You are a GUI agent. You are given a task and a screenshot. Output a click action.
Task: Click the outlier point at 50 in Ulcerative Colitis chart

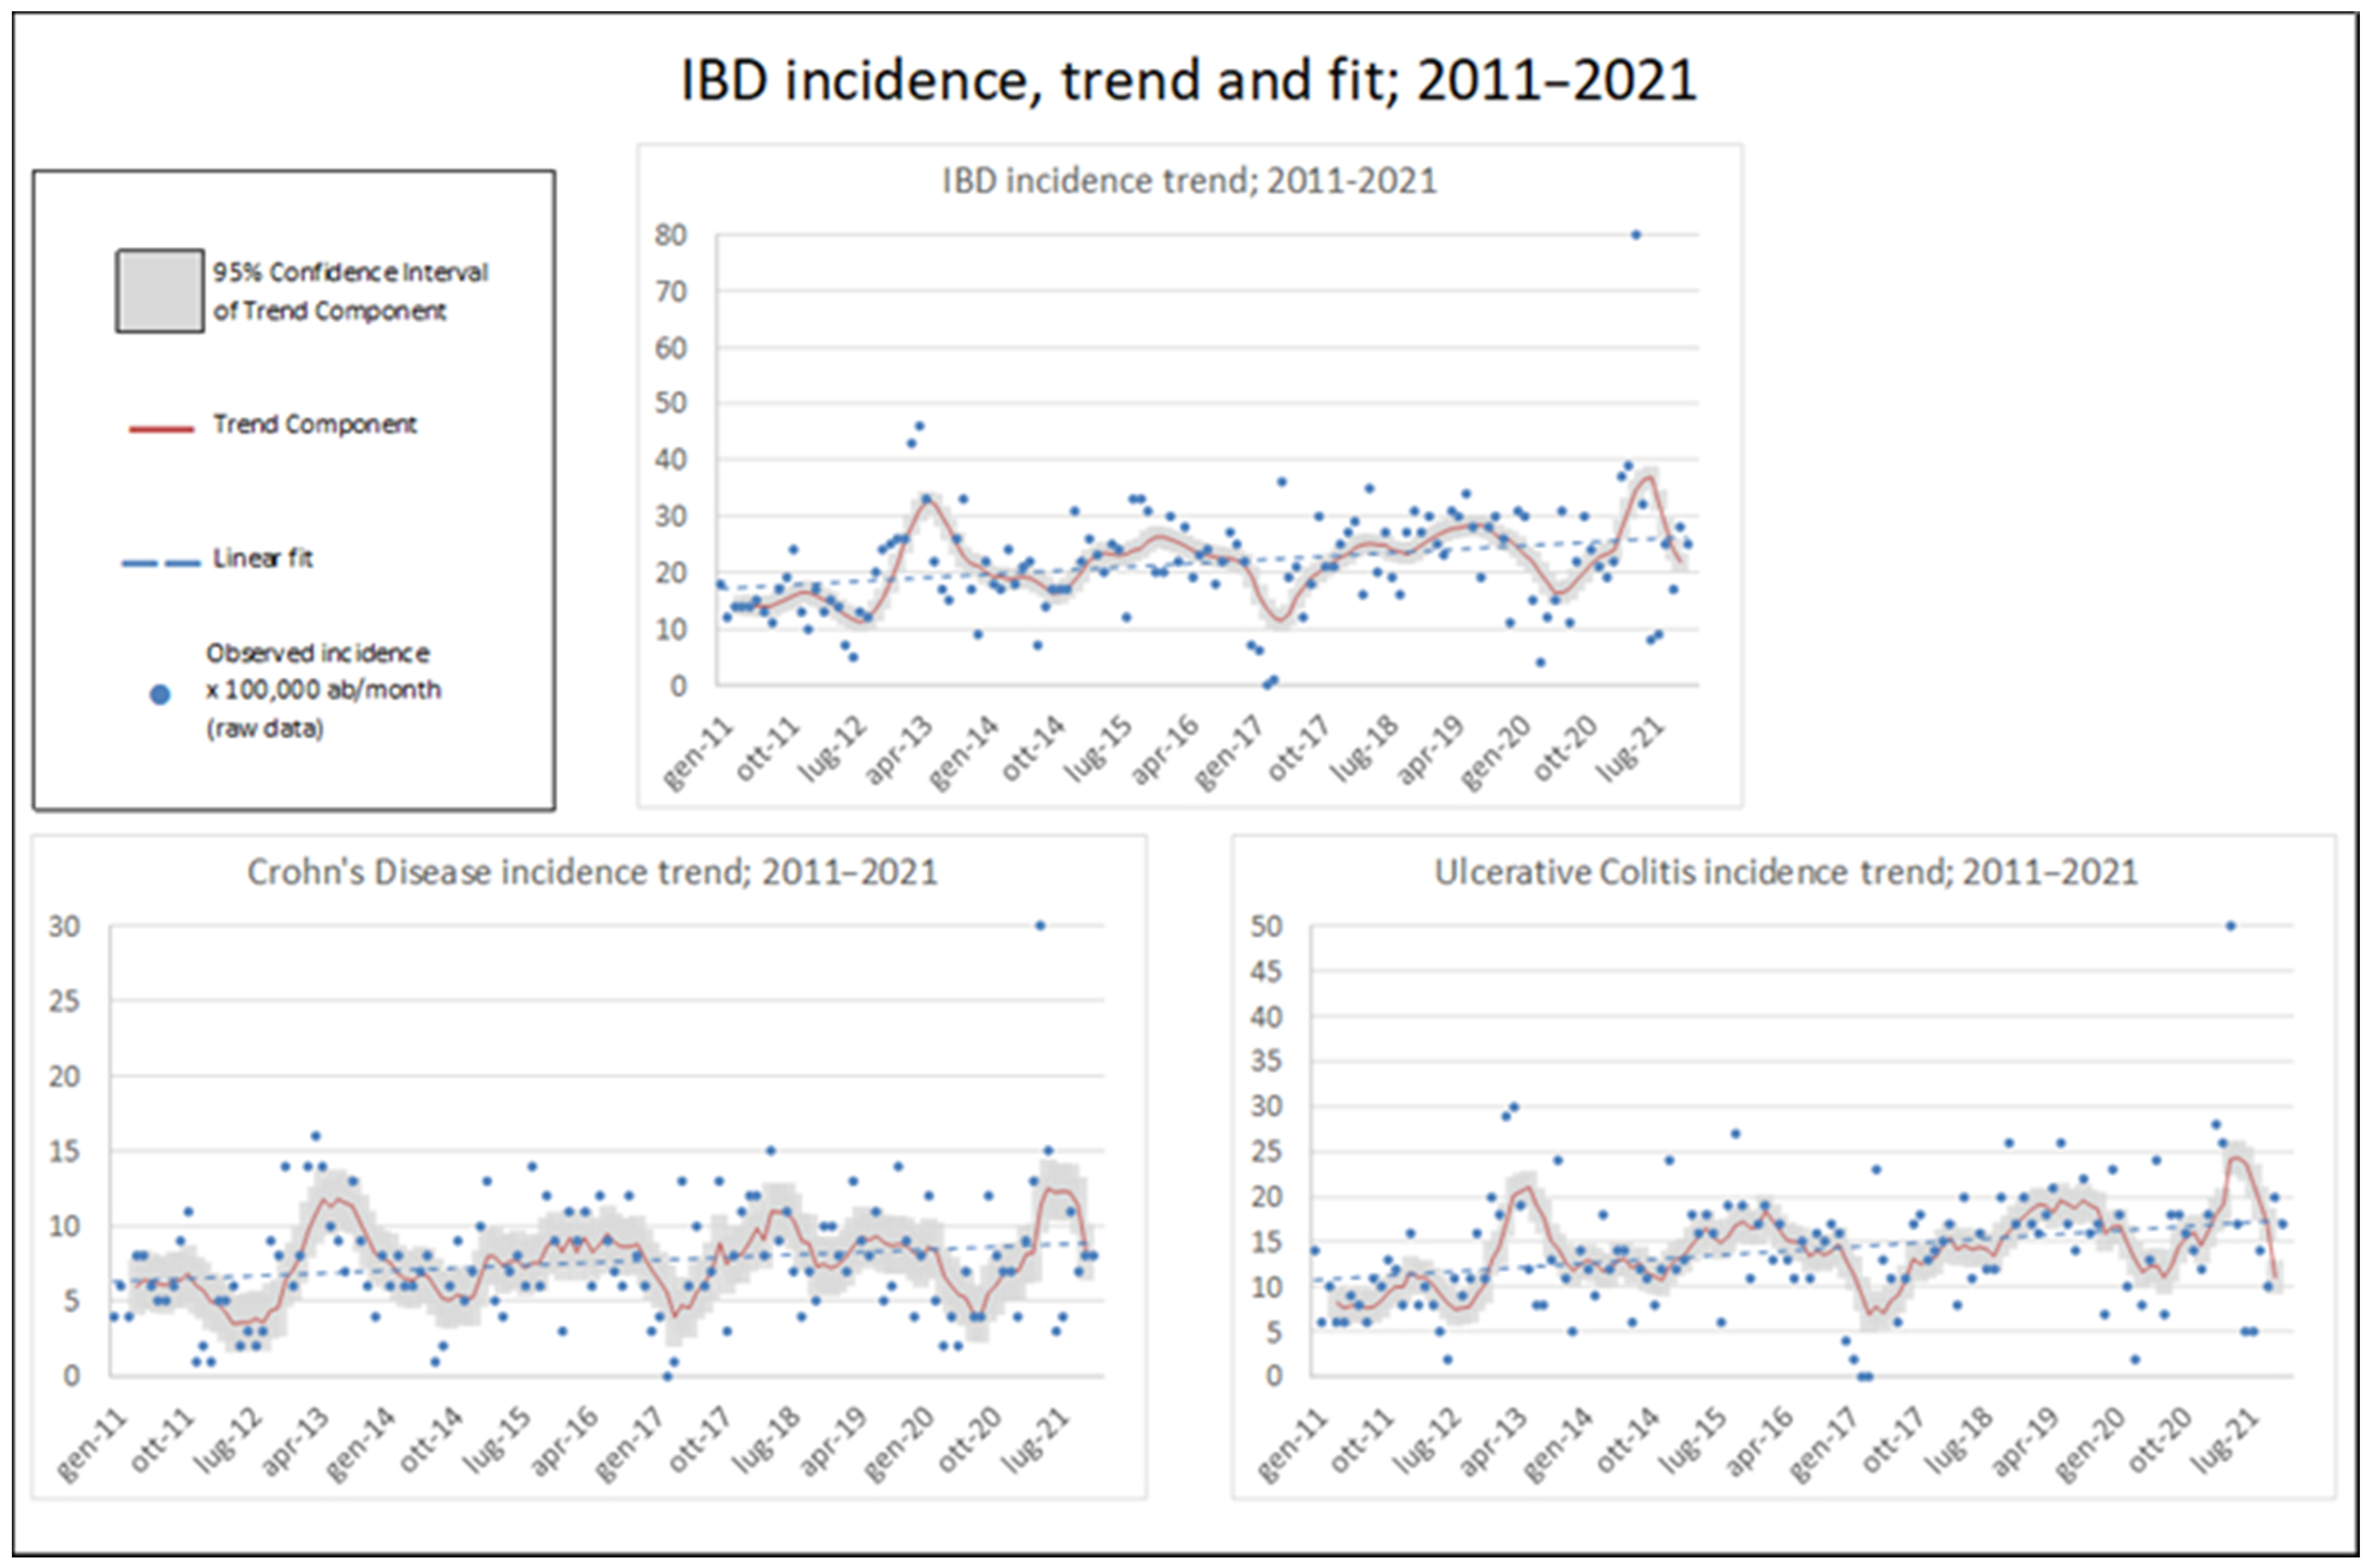(2230, 926)
